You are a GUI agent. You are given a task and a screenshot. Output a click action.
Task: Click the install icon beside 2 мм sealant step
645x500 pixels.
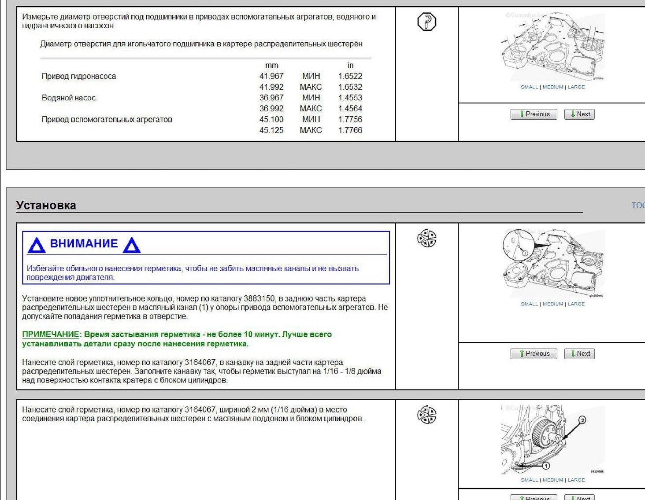[426, 415]
